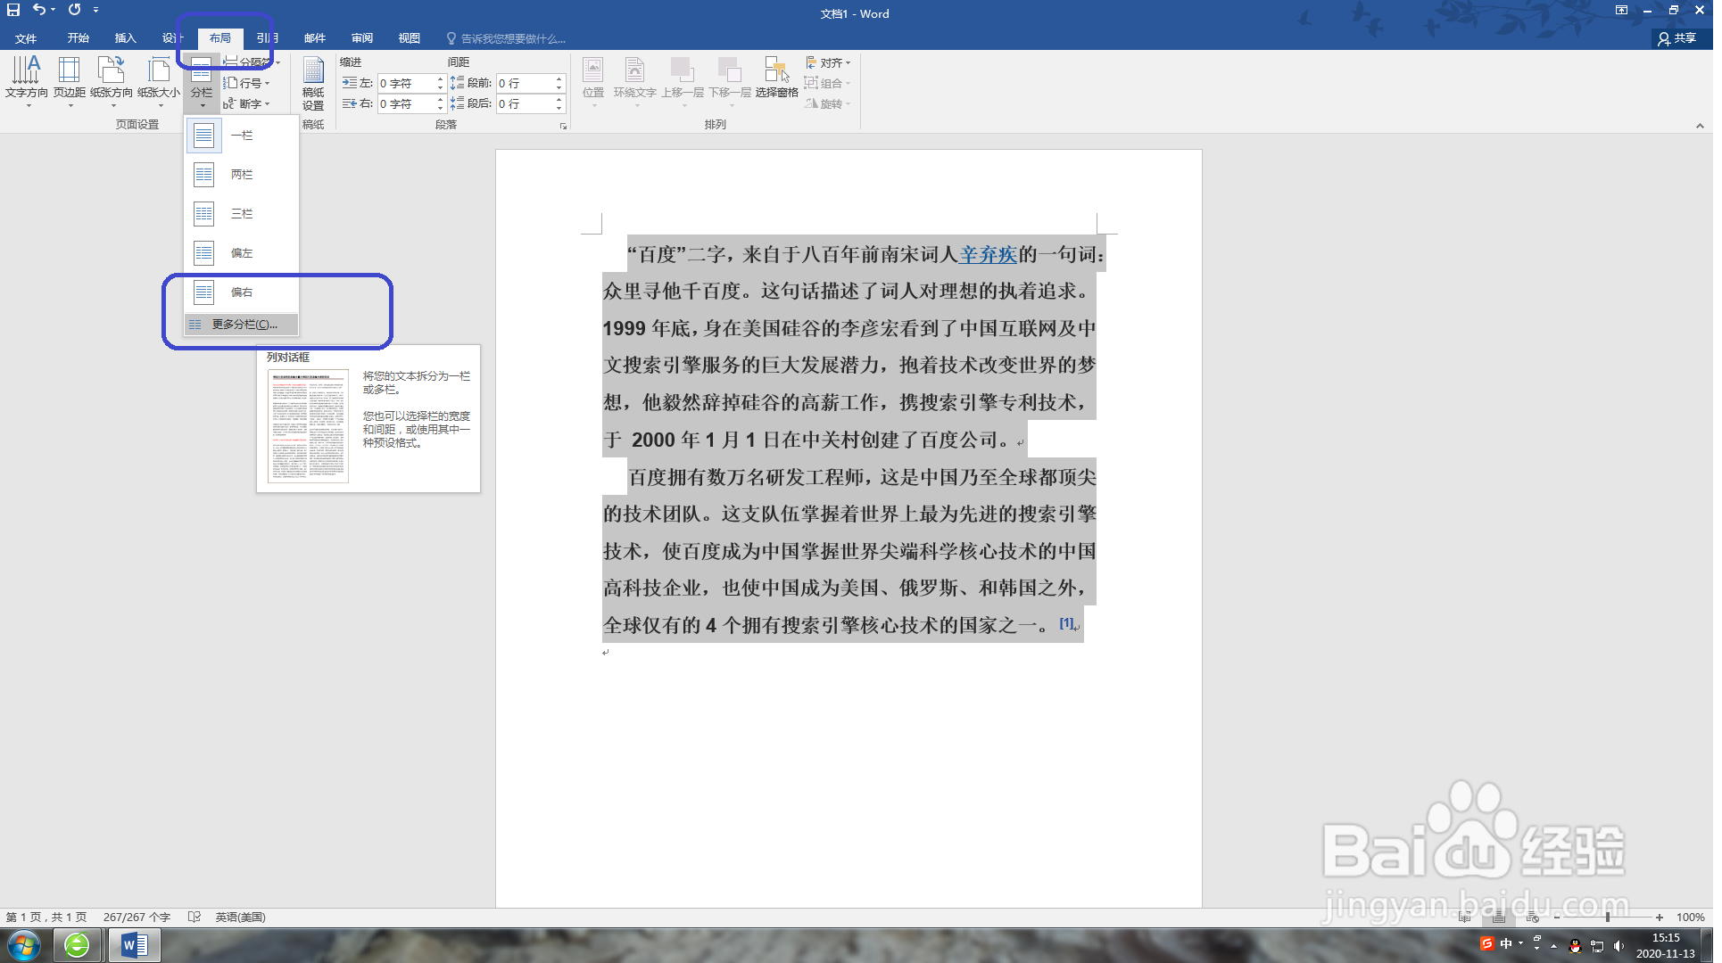This screenshot has width=1722, height=963.
Task: Open the 纸张大小 paper size tool
Action: coord(159,81)
